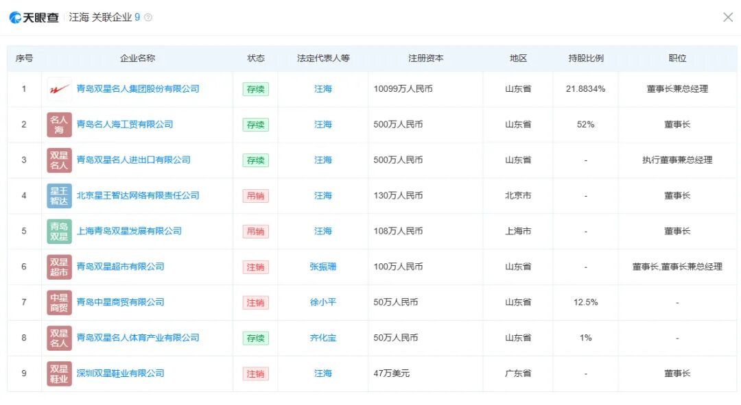This screenshot has height=405, width=741.
Task: Click legal representative 汪海 in row 1
Action: point(323,88)
